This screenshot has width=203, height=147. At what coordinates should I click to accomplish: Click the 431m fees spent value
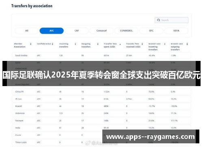point(106,56)
